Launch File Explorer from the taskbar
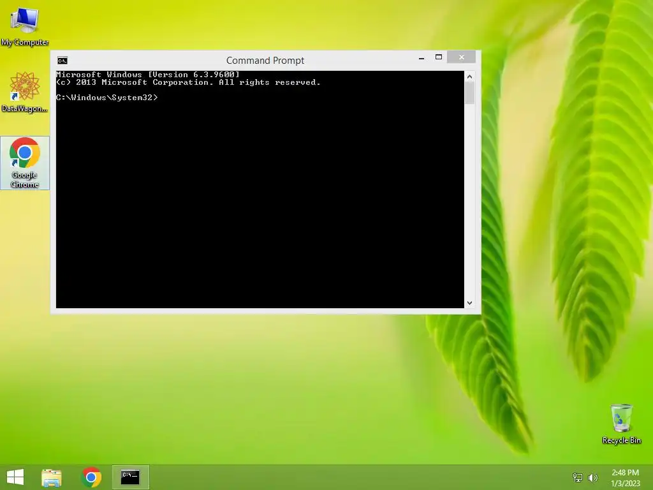Screen dimensions: 653x490 pos(52,477)
